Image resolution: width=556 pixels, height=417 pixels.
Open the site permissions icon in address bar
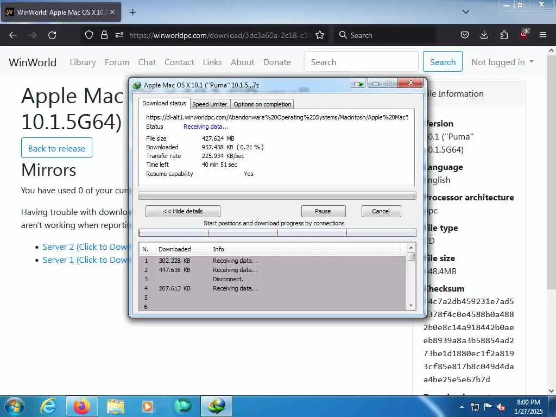pyautogui.click(x=119, y=35)
